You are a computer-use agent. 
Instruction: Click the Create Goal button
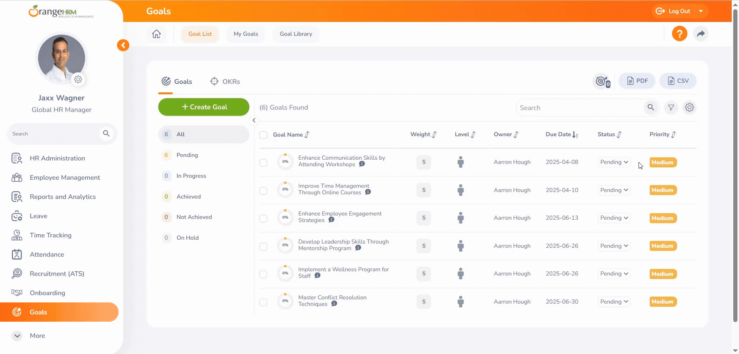[204, 107]
